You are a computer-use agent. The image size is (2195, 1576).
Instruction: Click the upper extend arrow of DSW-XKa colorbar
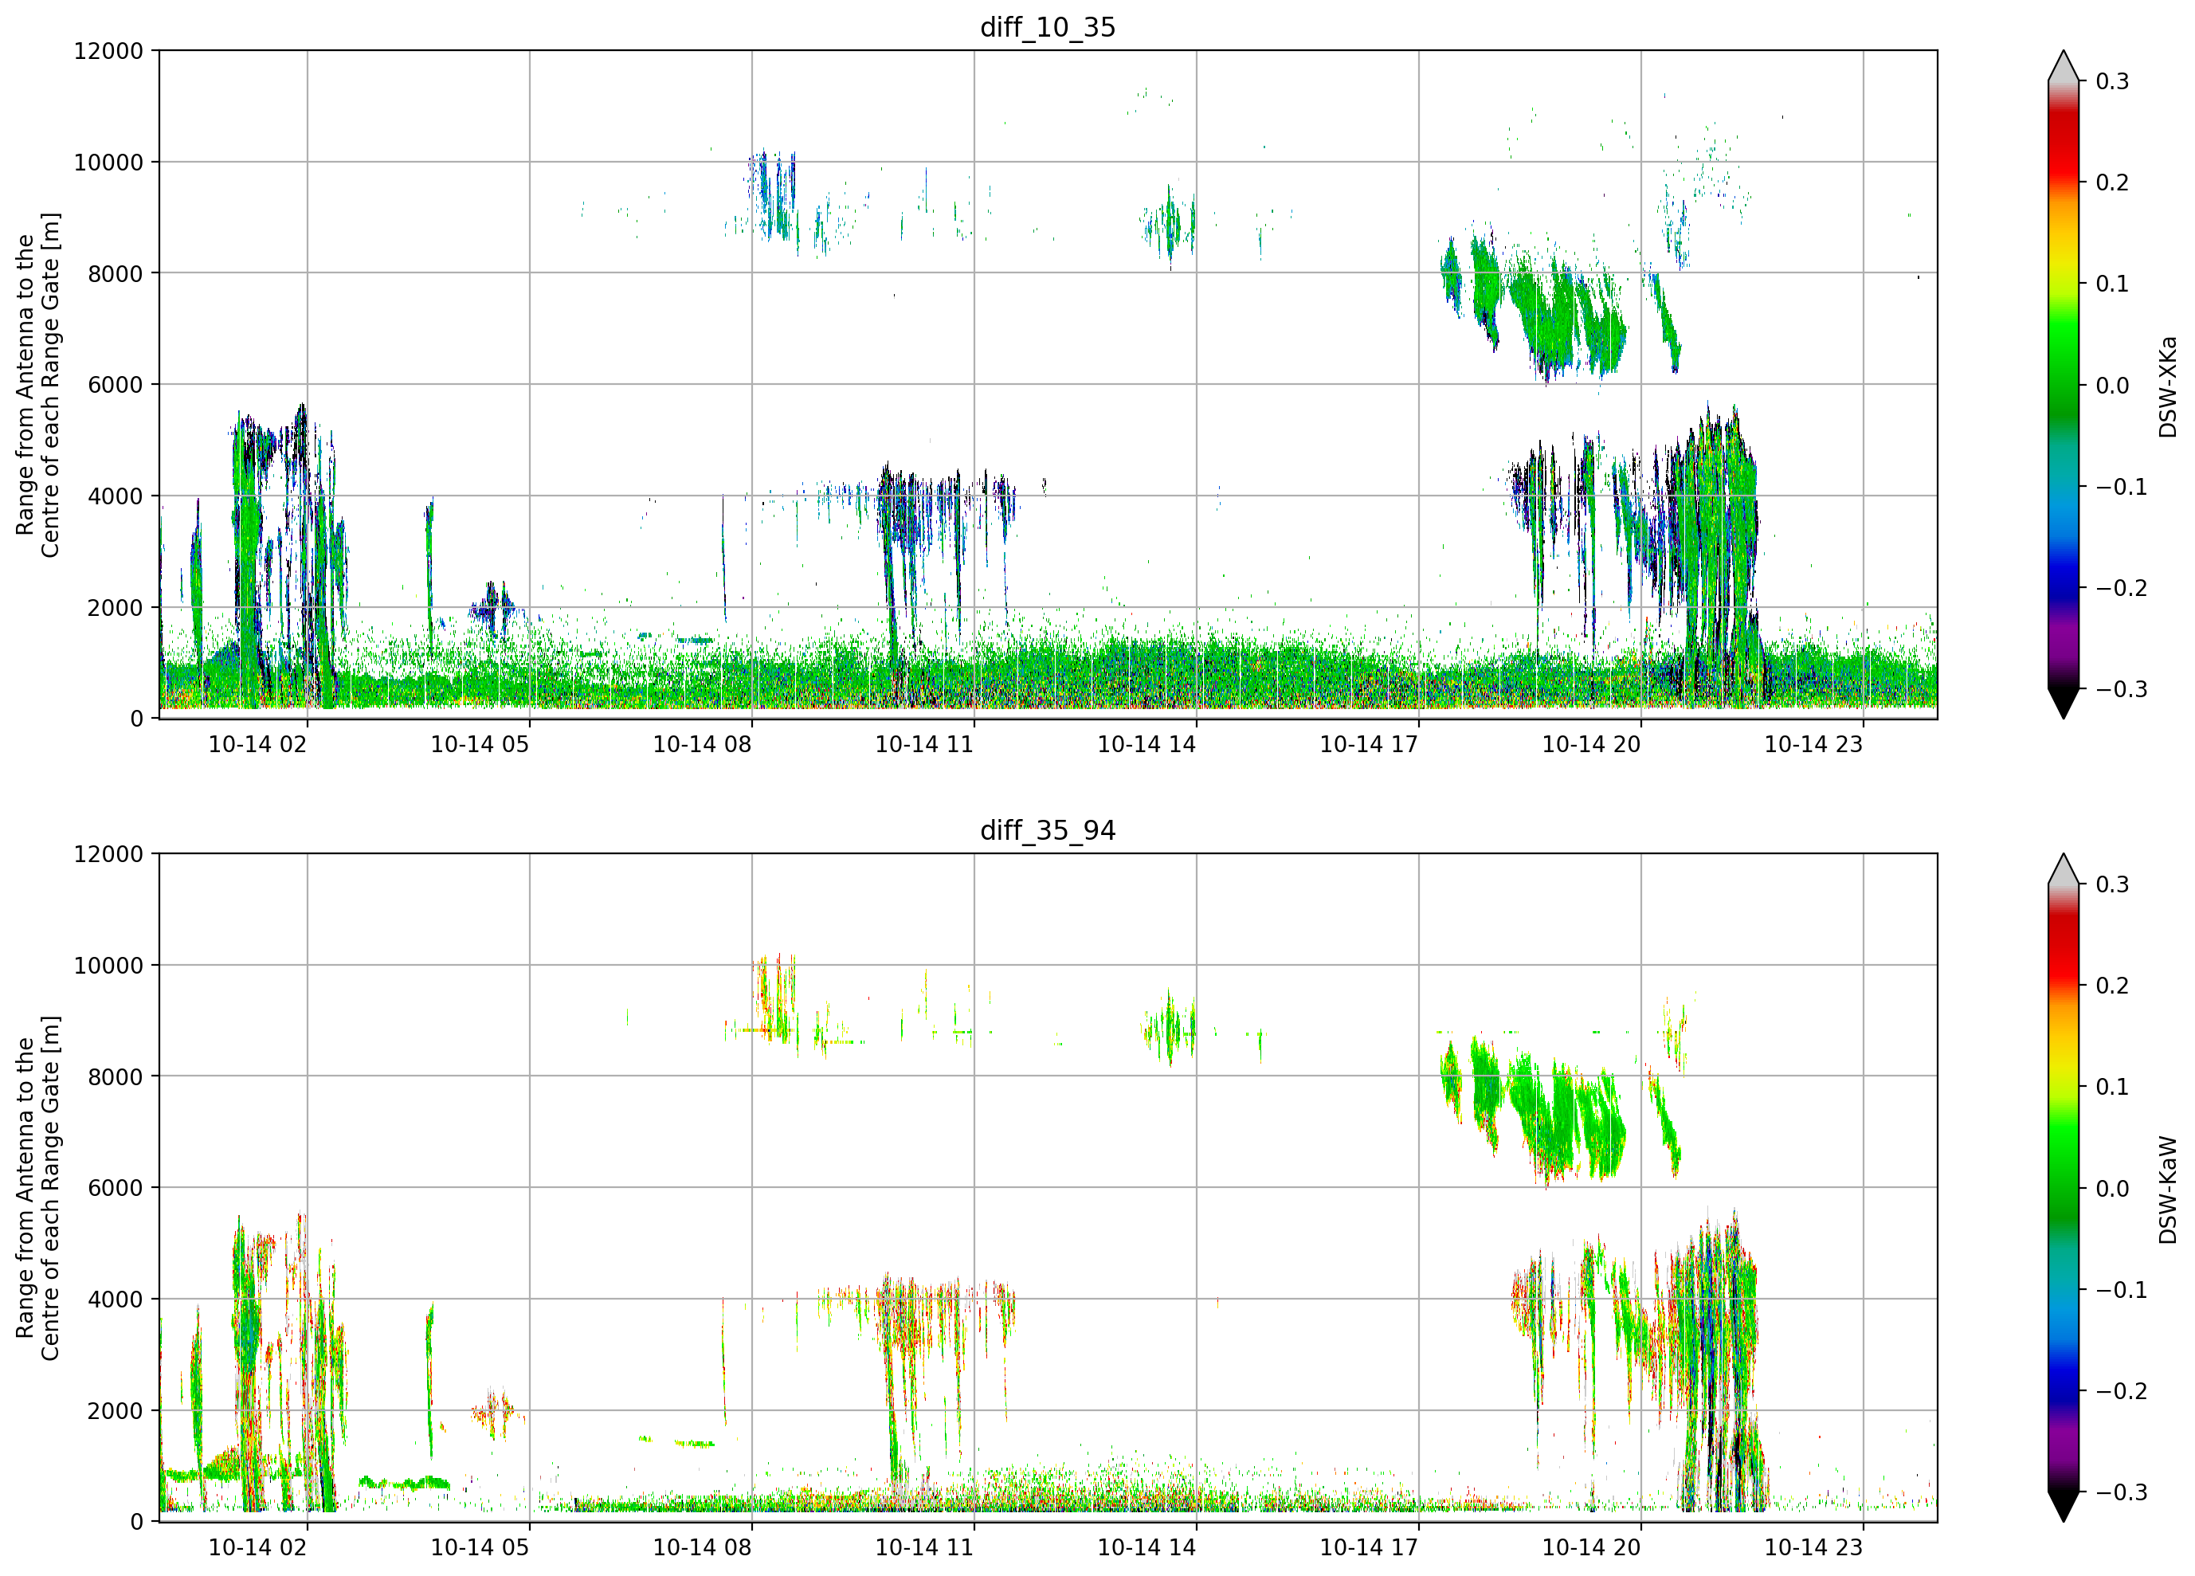point(2064,67)
